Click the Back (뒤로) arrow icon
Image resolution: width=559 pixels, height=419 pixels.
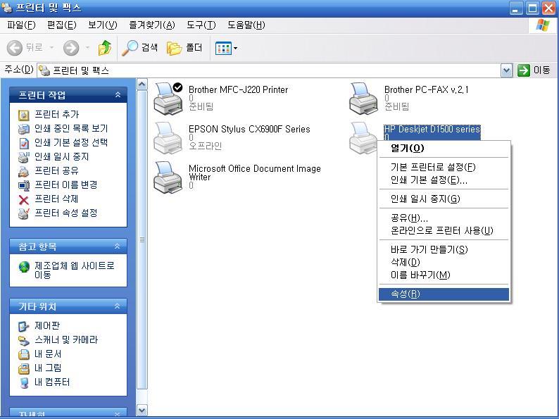pos(15,47)
